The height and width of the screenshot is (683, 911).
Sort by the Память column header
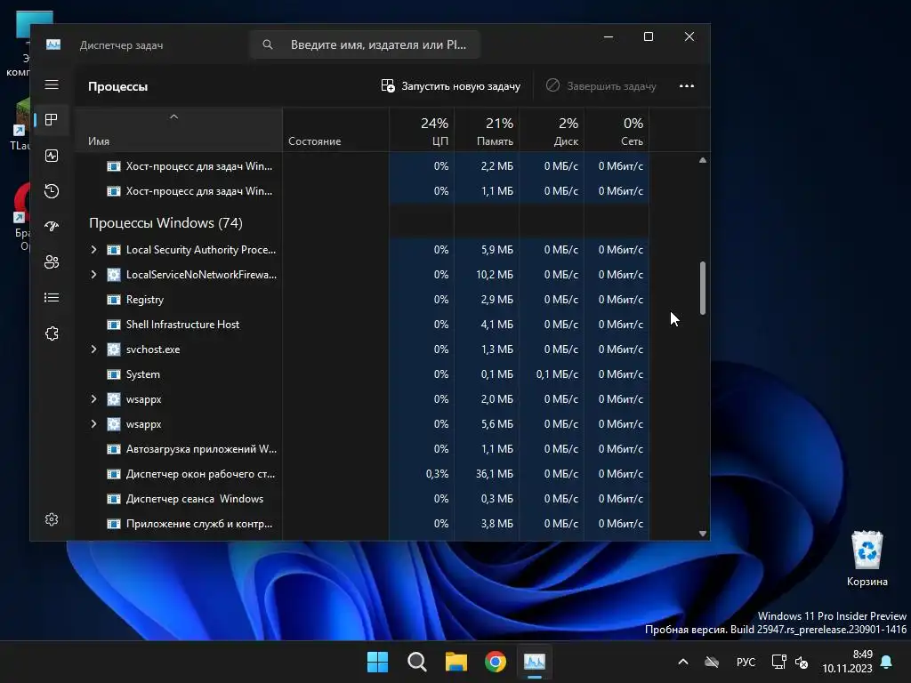pyautogui.click(x=487, y=130)
